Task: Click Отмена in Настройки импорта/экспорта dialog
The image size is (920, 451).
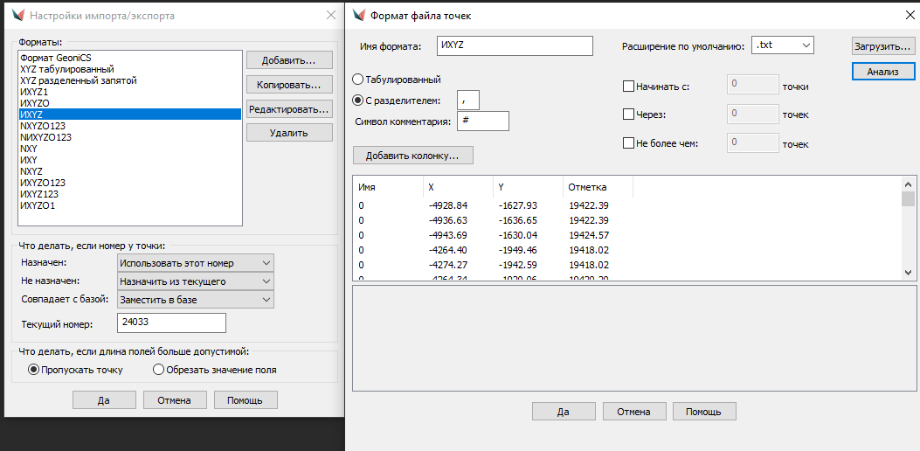Action: [x=175, y=400]
